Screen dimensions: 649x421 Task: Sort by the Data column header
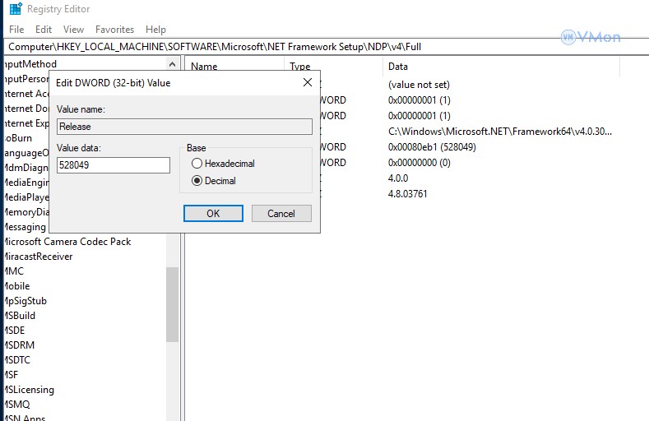pyautogui.click(x=398, y=67)
